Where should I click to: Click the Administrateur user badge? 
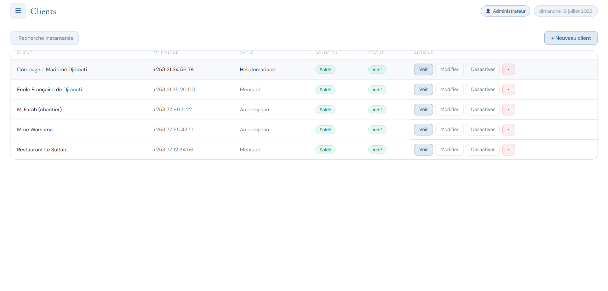505,11
